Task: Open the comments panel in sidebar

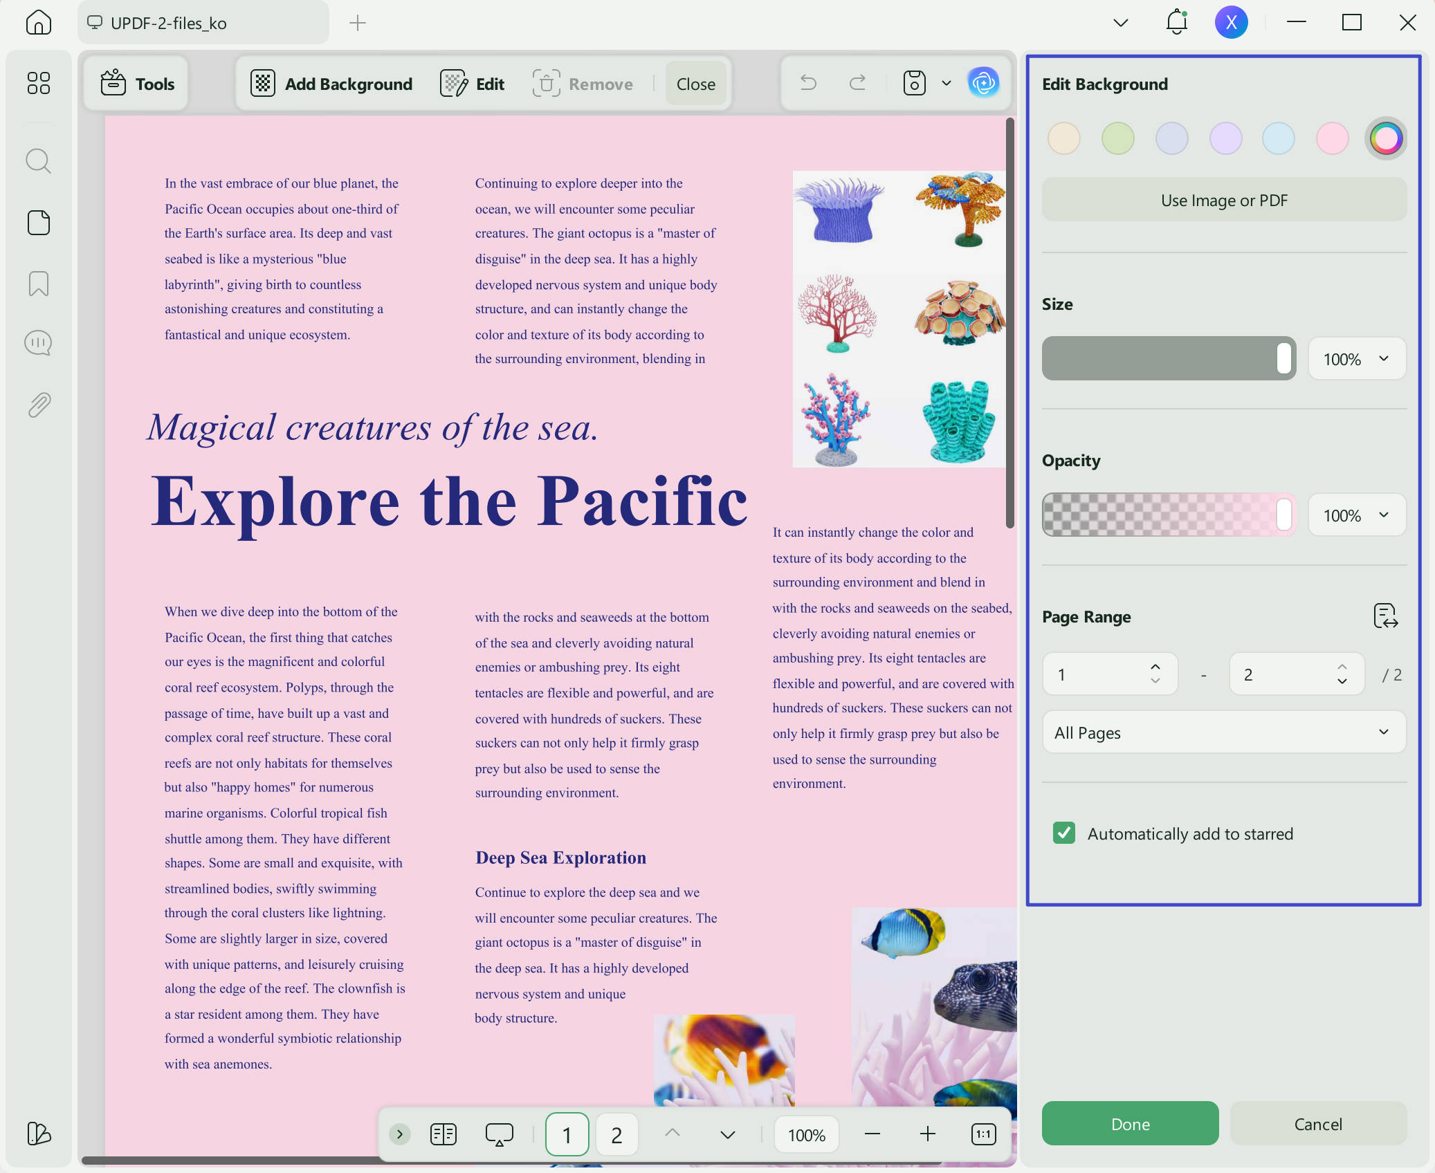Action: [x=39, y=343]
